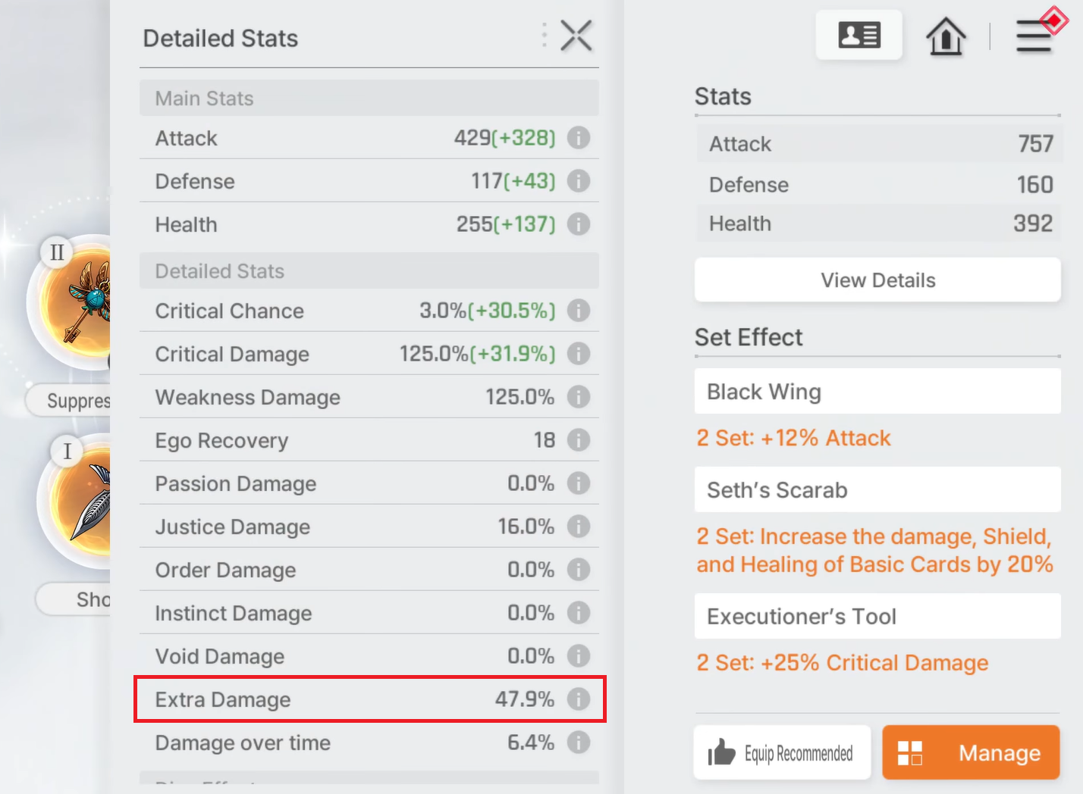Viewport: 1083px width, 794px height.
Task: Select the feather equipment slot I
Action: [x=76, y=500]
